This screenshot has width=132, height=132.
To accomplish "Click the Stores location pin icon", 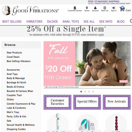I will [x=87, y=8].
